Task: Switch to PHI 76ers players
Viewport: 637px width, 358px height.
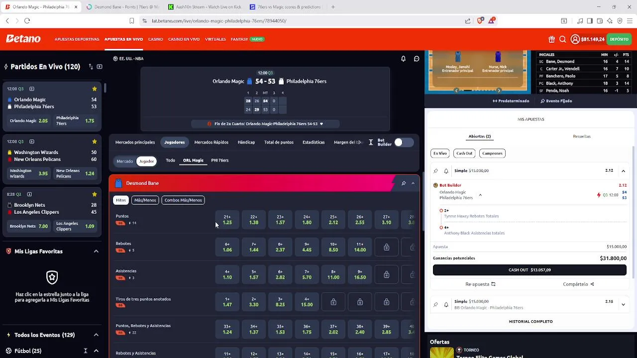Action: pos(219,161)
